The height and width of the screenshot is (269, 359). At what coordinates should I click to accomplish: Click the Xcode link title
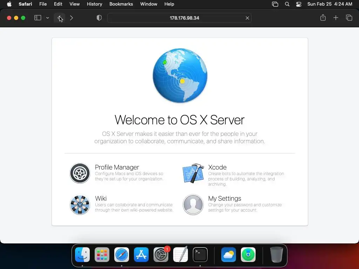(x=217, y=167)
